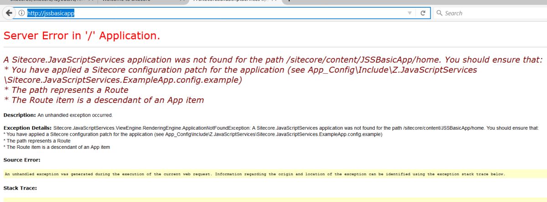Click the yellow box unhandled exception message
This screenshot has height=202, width=547.
[275, 174]
